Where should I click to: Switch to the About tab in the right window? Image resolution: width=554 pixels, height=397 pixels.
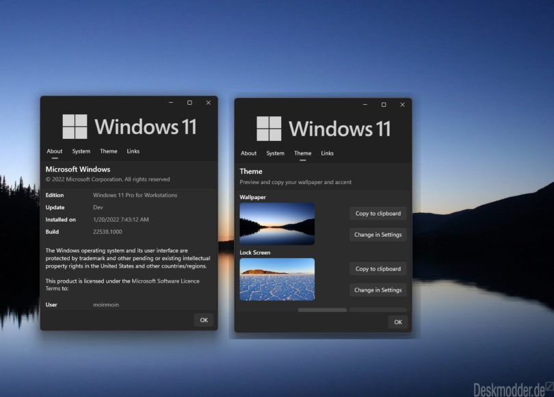click(x=248, y=153)
